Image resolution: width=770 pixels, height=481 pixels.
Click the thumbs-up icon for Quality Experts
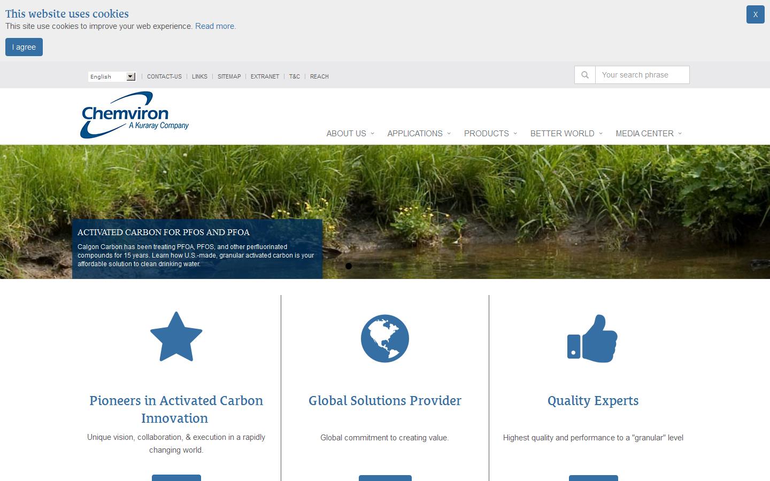tap(592, 337)
